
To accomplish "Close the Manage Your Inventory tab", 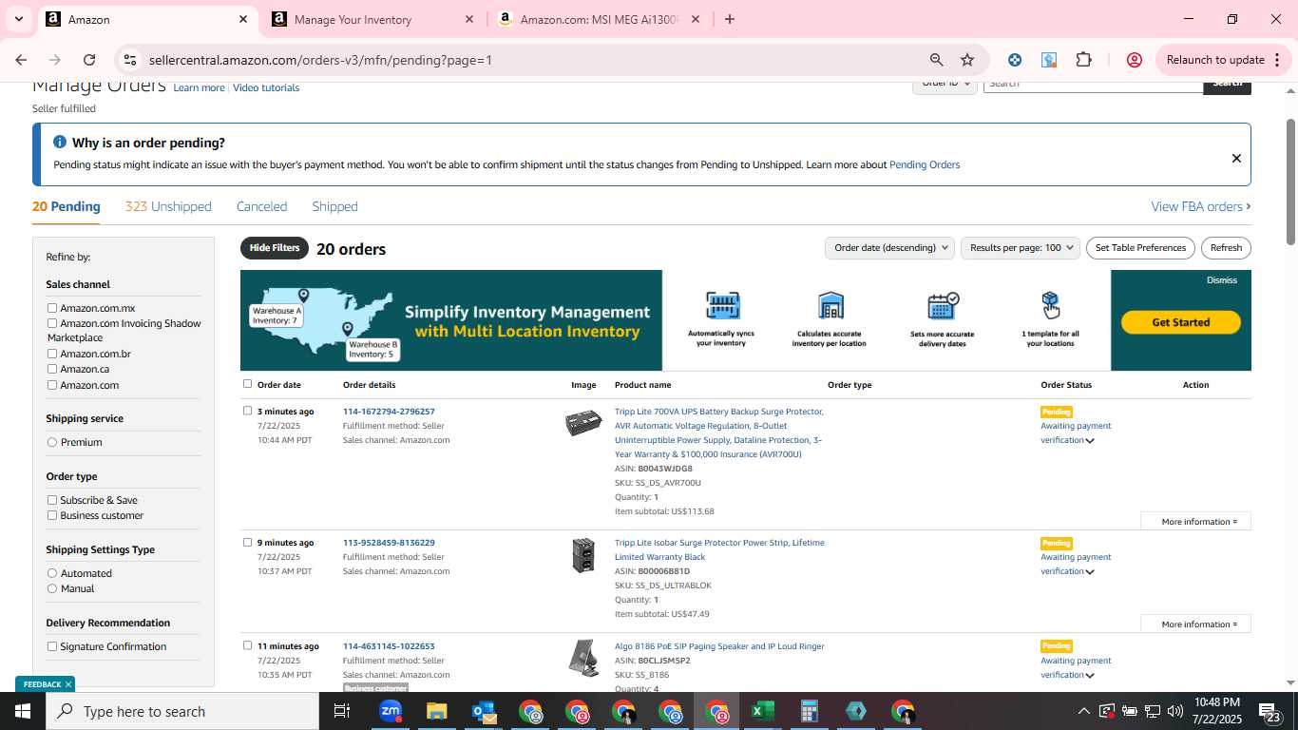I will [469, 19].
